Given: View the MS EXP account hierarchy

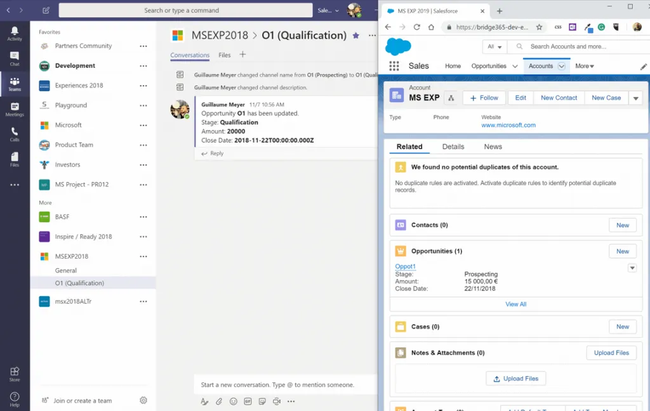Looking at the screenshot, I should pyautogui.click(x=451, y=98).
